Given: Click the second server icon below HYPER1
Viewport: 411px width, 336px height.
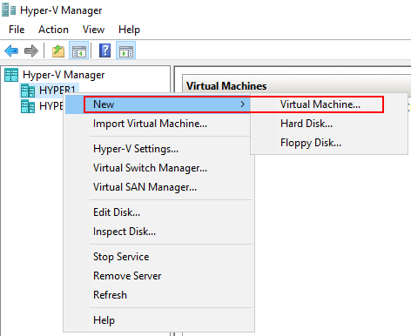Looking at the screenshot, I should 28,106.
